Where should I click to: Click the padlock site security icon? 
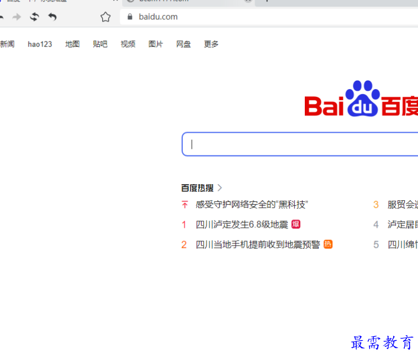coord(130,17)
